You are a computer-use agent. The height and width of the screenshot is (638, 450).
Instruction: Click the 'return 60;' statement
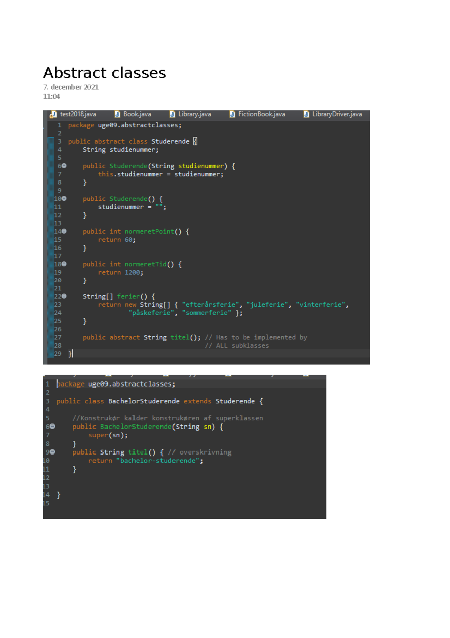pyautogui.click(x=117, y=240)
